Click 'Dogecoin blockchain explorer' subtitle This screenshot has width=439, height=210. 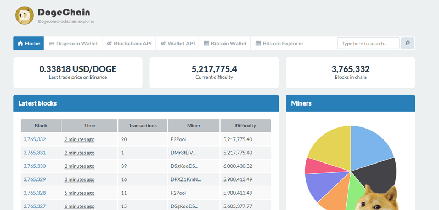[66, 21]
